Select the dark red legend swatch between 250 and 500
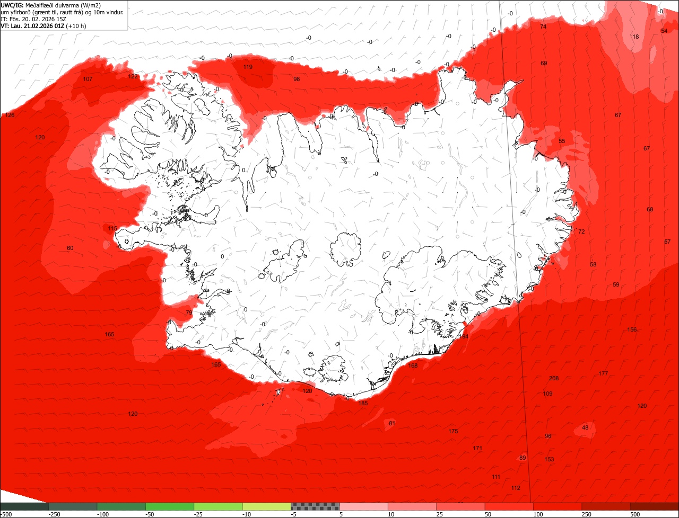679x518 pixels. click(x=606, y=506)
